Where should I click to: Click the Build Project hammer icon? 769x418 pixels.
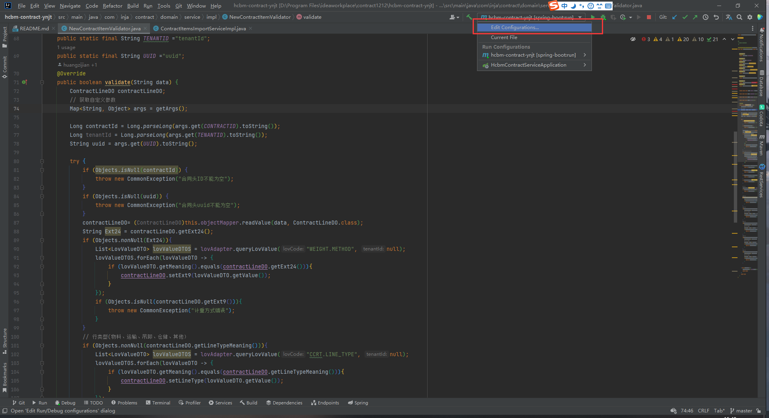tap(469, 17)
